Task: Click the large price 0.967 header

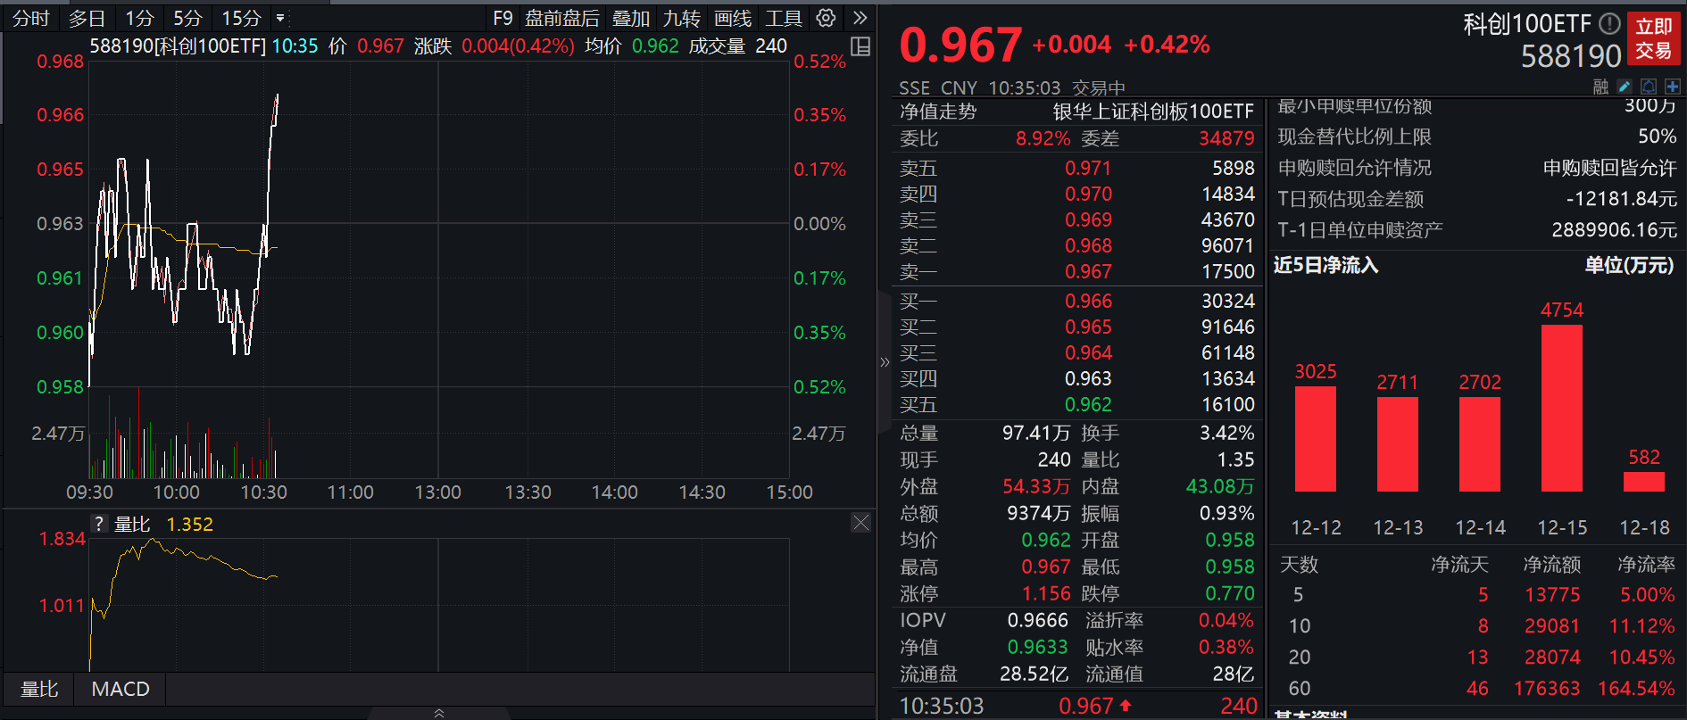Action: (960, 45)
